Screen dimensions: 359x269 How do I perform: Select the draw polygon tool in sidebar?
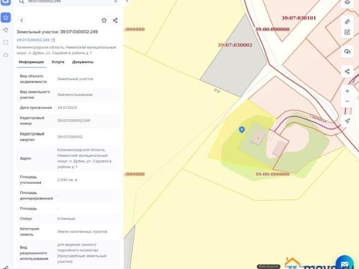(6, 30)
